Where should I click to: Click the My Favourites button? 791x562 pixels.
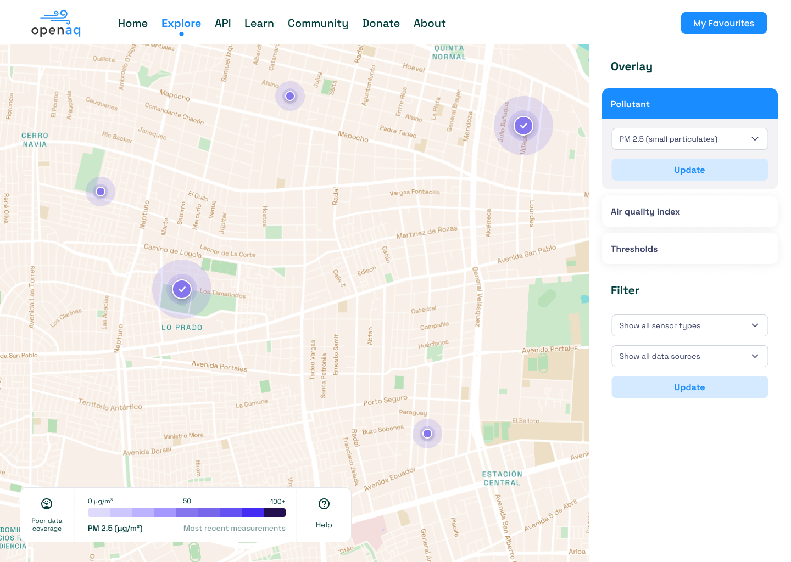point(723,23)
